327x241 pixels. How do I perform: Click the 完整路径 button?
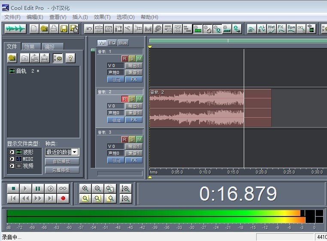click(62, 170)
